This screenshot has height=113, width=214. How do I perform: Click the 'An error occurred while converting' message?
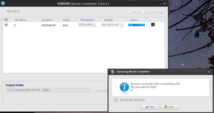(155, 84)
